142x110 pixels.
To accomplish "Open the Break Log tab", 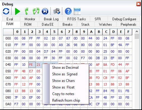I will 51,19.
